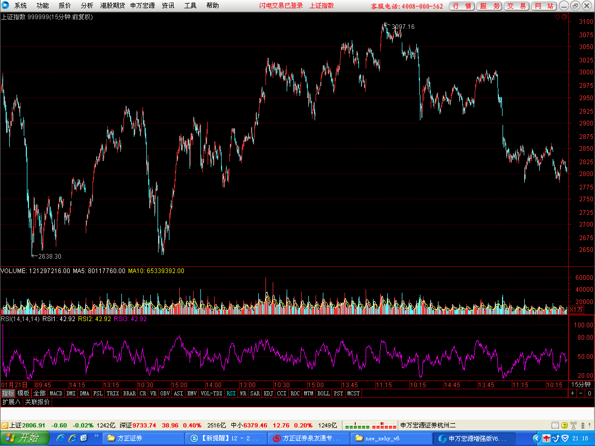The width and height of the screenshot is (595, 446).
Task: Select the active RSI indicator tab
Action: 231,393
